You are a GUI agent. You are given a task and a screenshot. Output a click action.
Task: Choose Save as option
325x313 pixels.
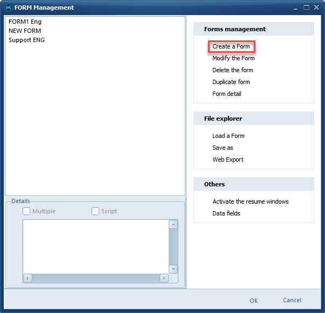[x=223, y=148]
